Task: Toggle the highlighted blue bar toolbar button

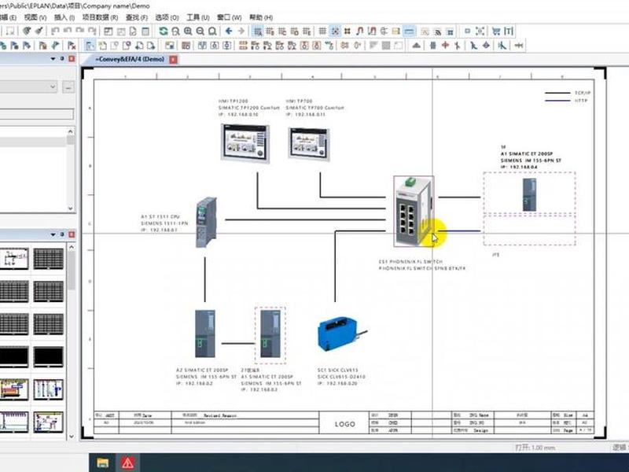Action: 409,31
